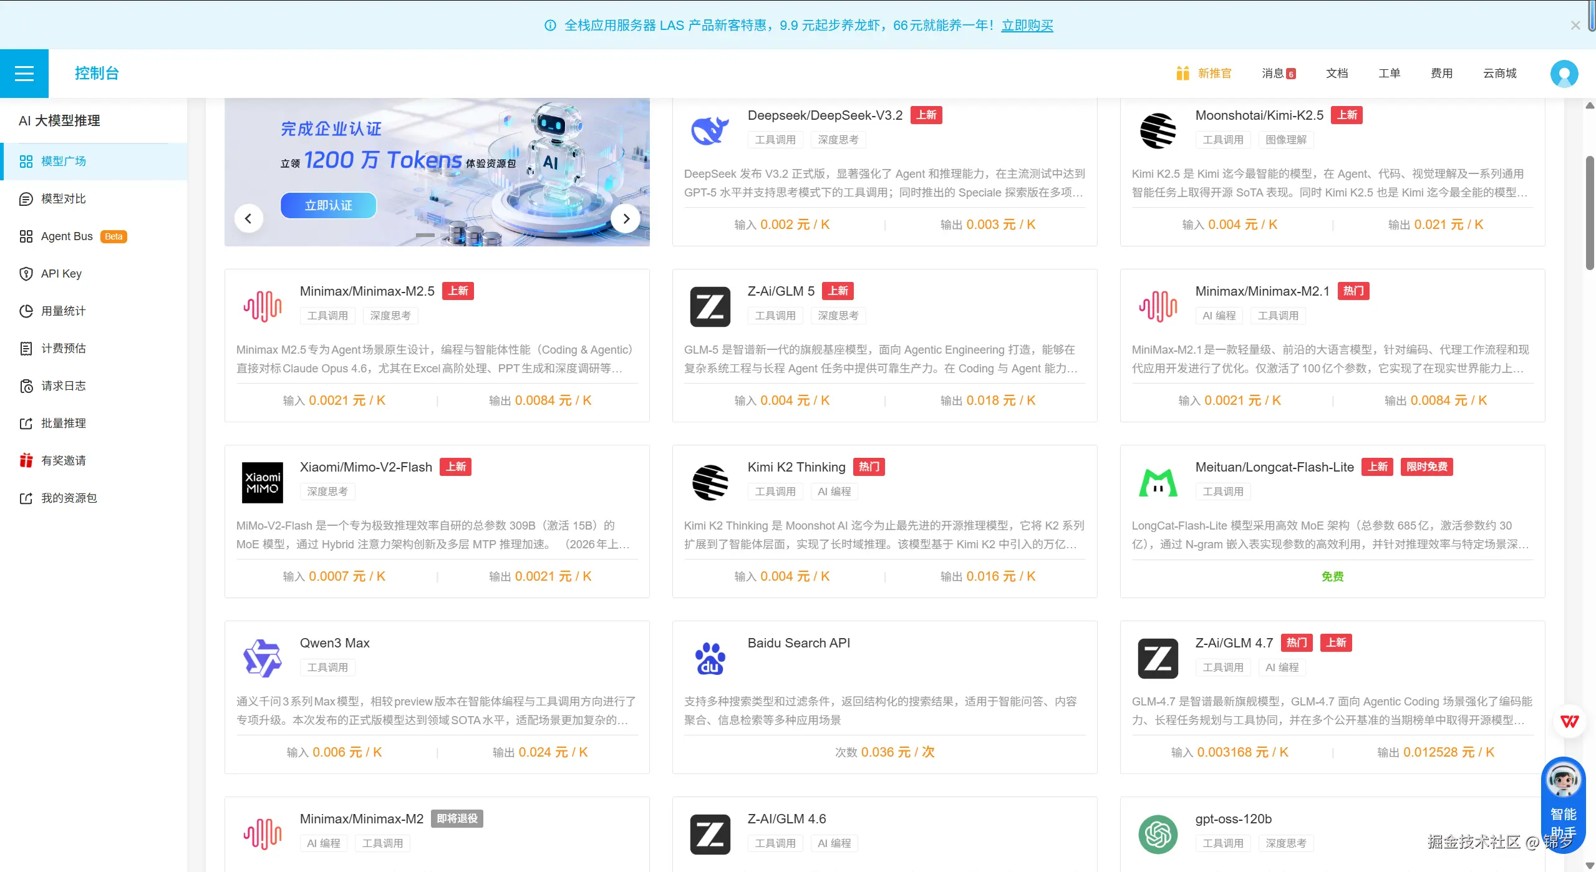
Task: Click the 立即购买 link
Action: pos(1027,26)
